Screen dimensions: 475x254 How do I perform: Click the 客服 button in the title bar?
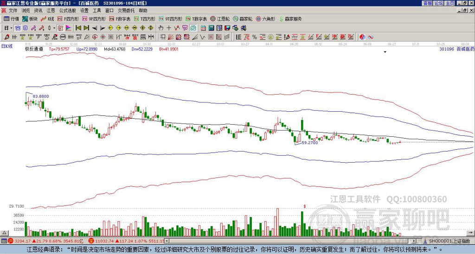pyautogui.click(x=428, y=3)
